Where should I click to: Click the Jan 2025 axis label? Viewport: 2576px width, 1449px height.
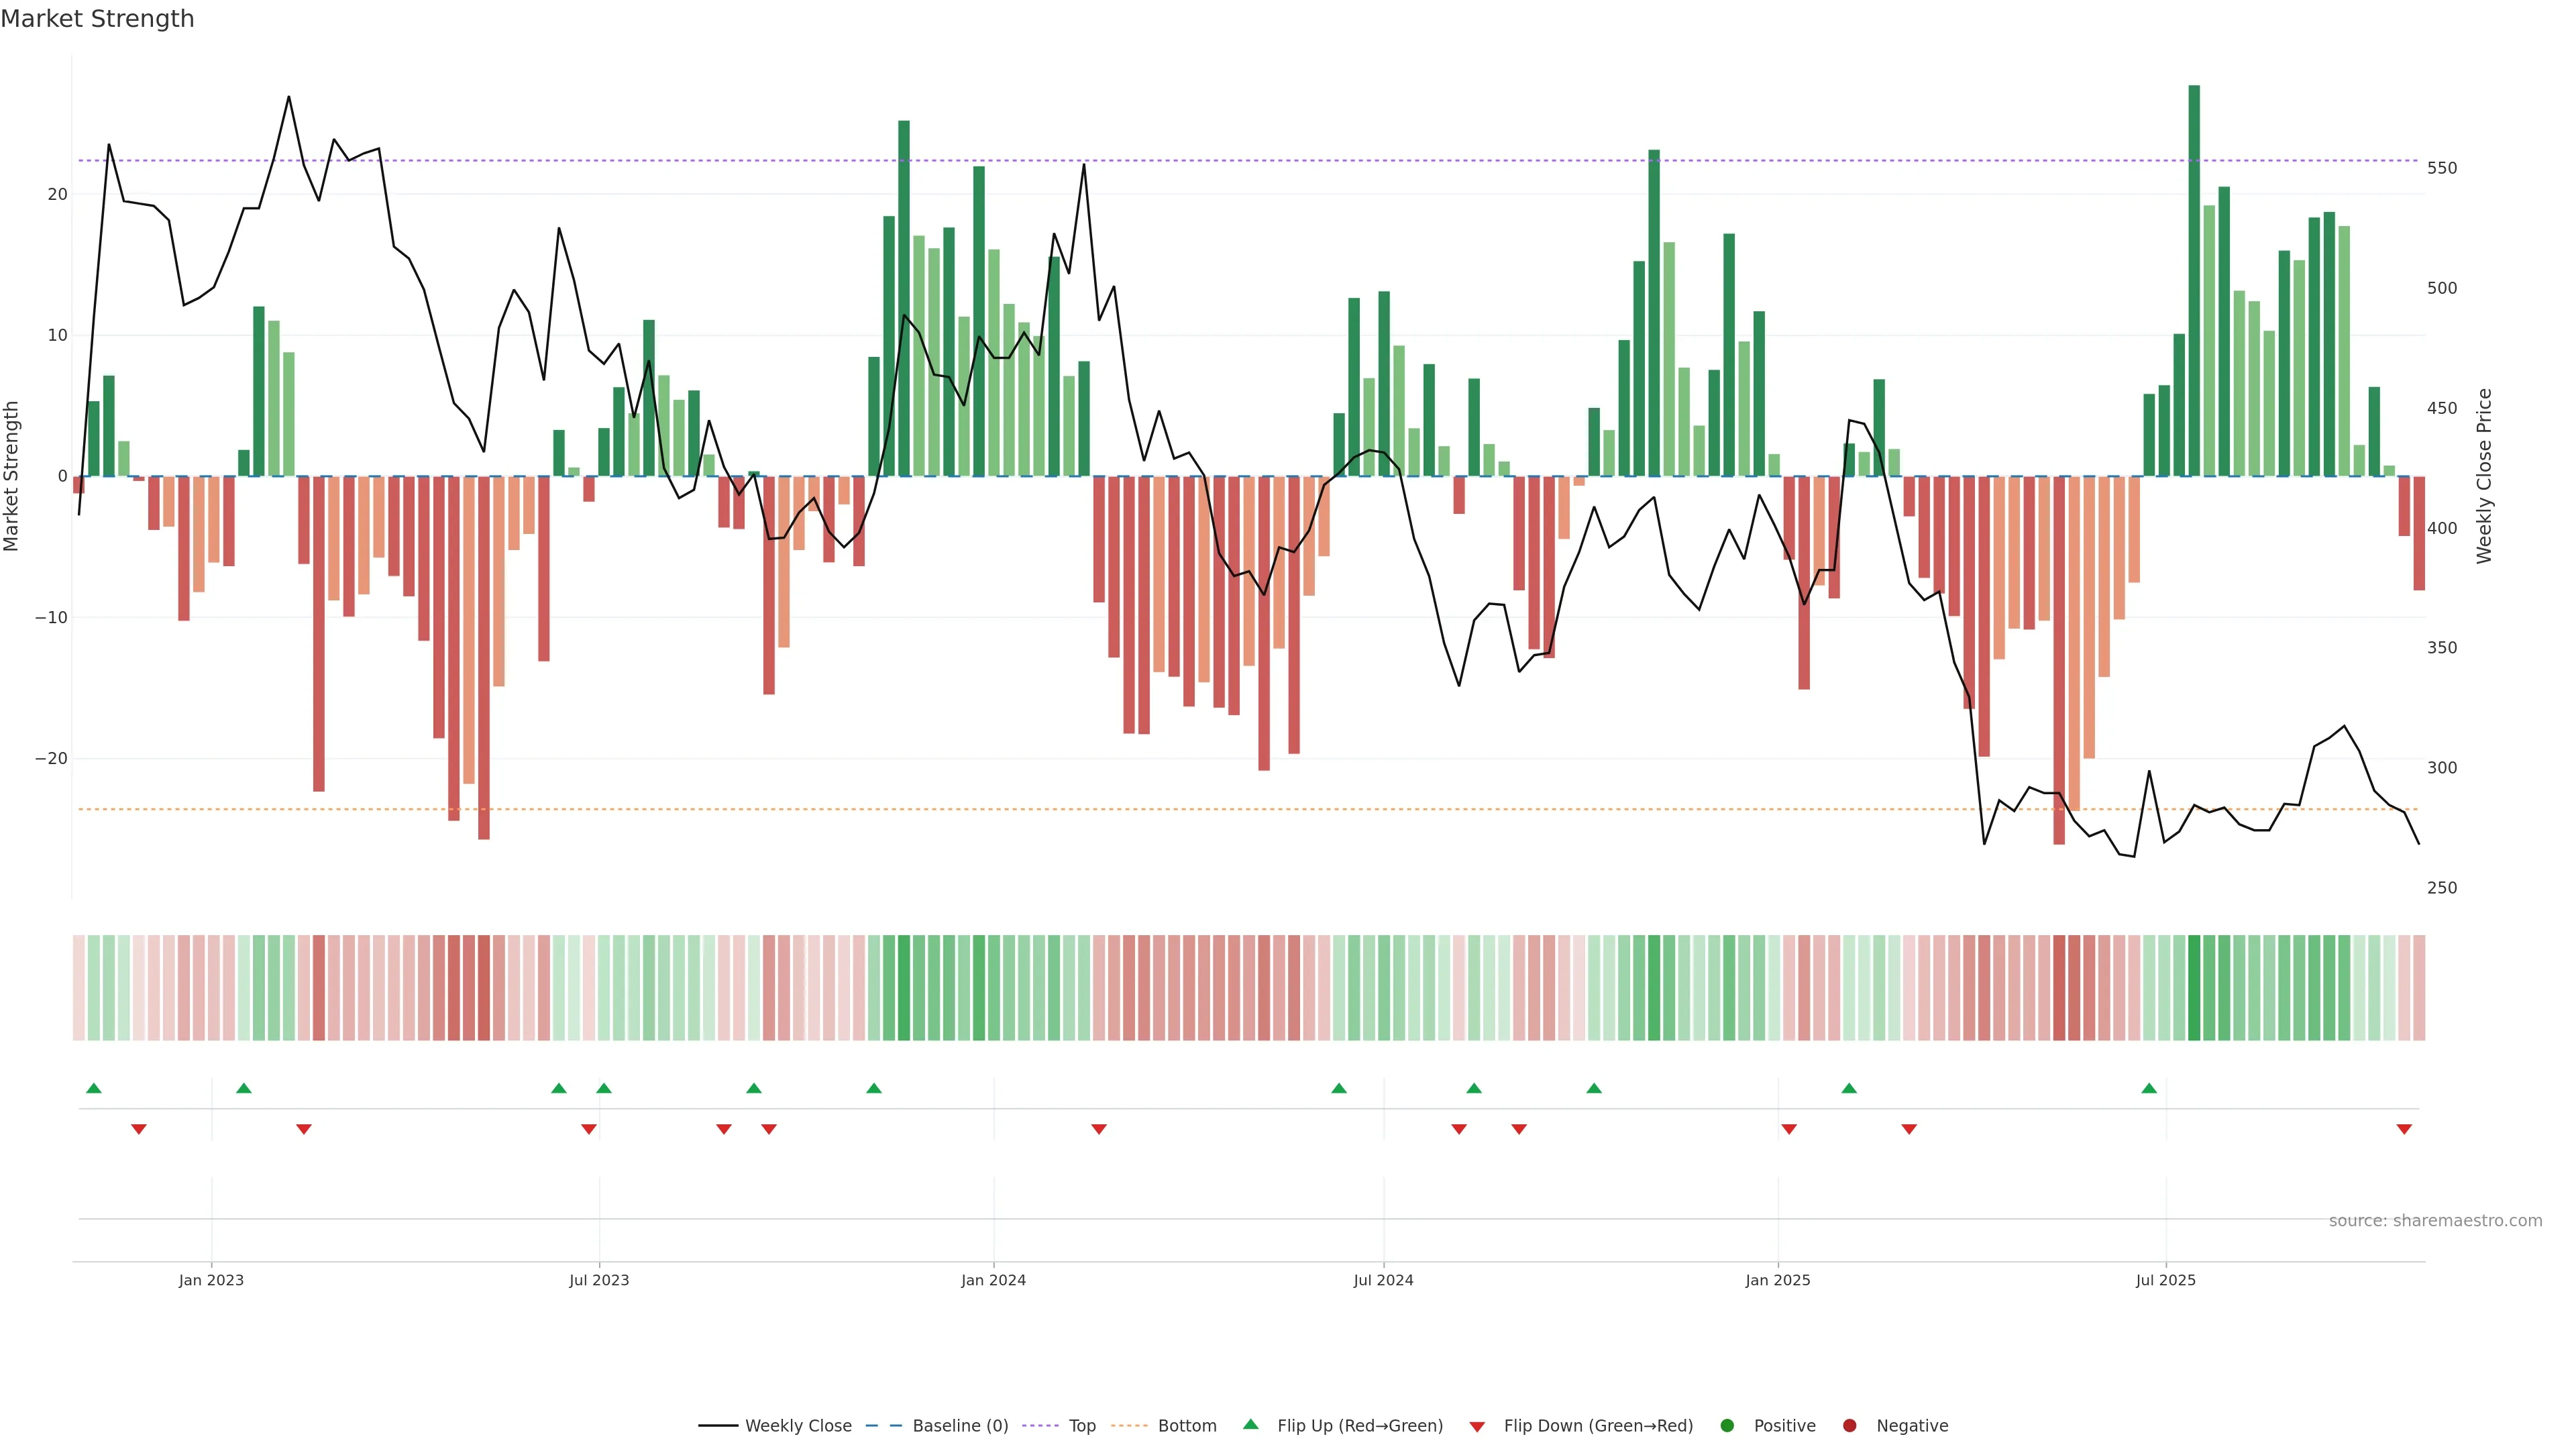(x=1778, y=1280)
